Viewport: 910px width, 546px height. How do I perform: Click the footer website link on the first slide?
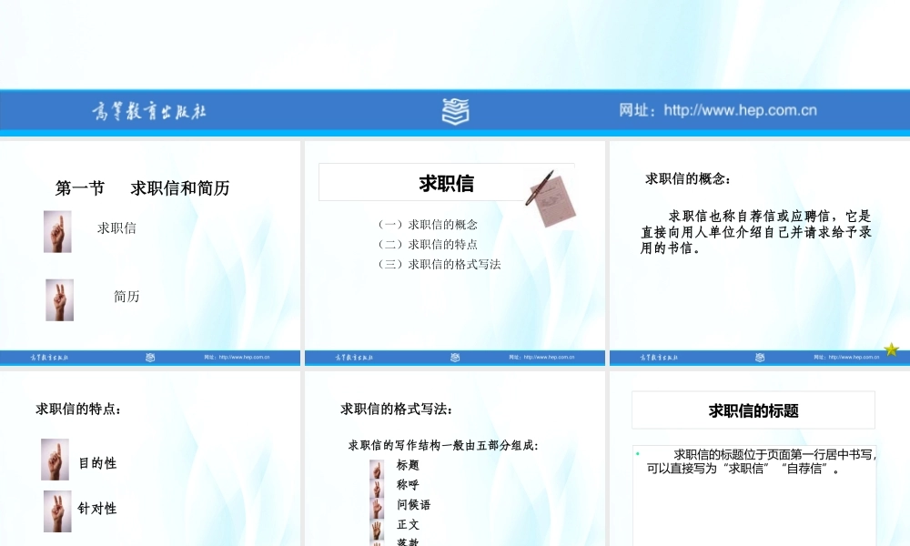coord(236,357)
